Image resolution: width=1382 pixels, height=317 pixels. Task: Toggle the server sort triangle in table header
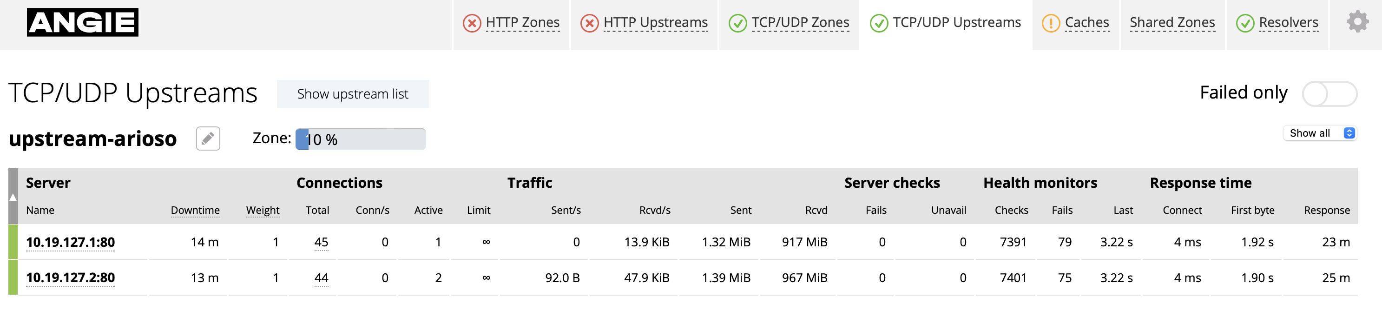(x=13, y=197)
